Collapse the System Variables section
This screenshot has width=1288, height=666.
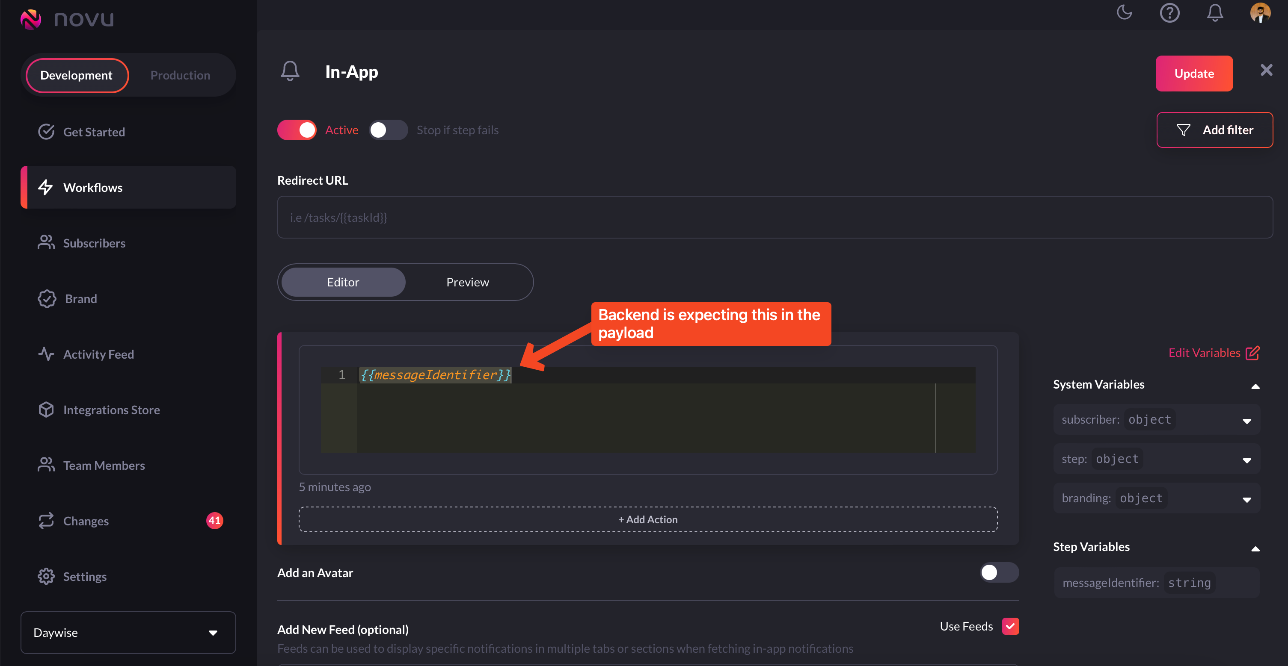pos(1255,385)
